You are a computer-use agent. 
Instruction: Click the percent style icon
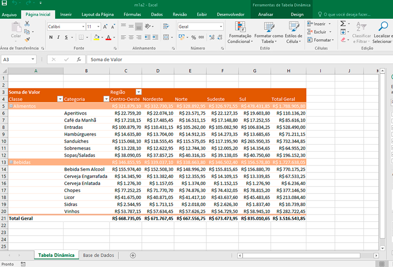[x=194, y=37]
